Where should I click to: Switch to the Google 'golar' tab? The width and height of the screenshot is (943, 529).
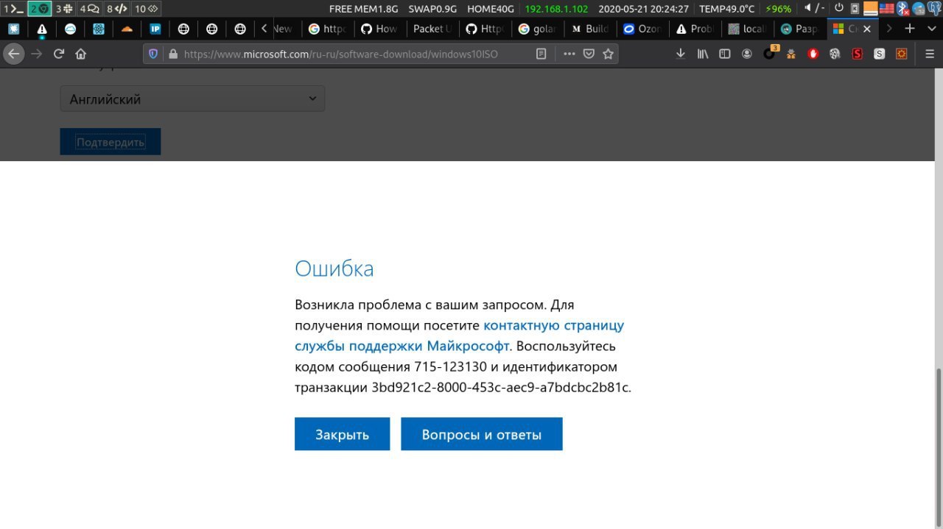coord(538,29)
